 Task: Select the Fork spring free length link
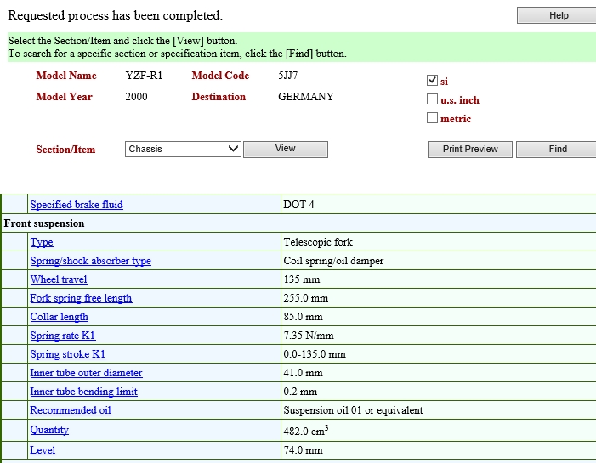tap(81, 298)
